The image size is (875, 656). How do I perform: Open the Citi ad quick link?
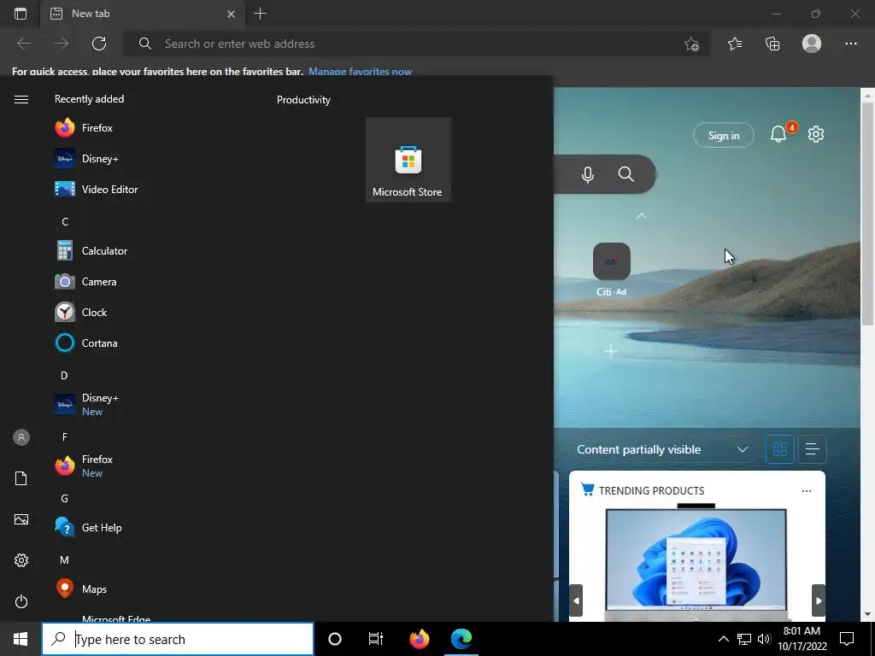612,269
